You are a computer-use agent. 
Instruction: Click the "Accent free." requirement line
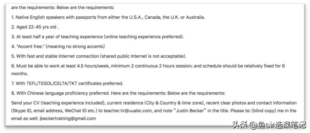point(58,46)
